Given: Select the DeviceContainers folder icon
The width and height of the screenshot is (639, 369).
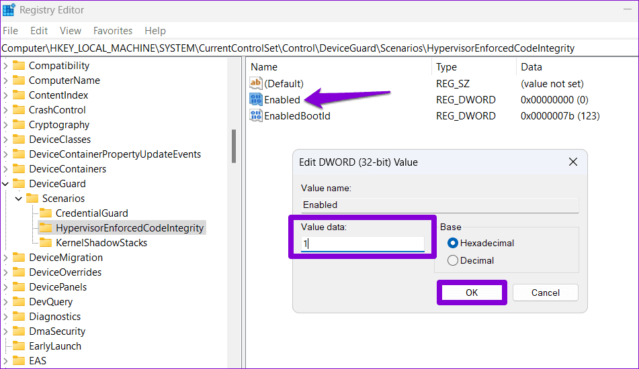Looking at the screenshot, I should [19, 169].
